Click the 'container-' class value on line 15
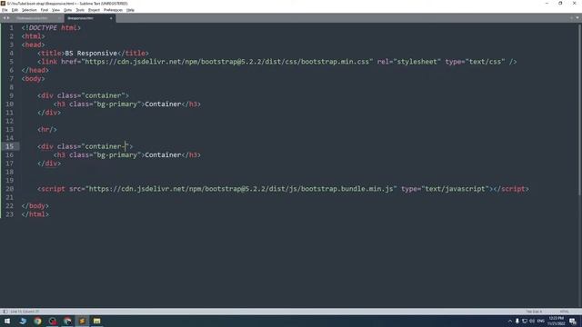The width and height of the screenshot is (582, 327). pos(105,146)
